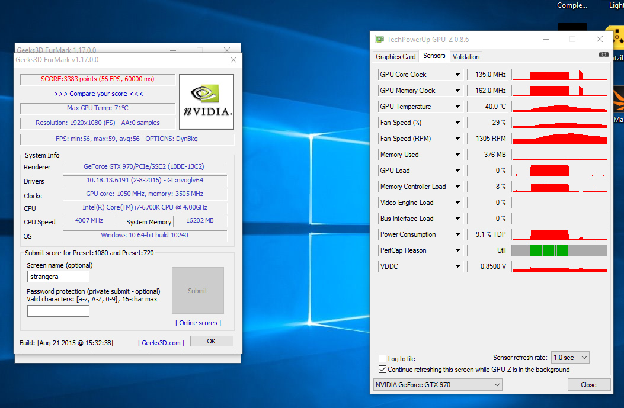Open the Sensor refresh rate dropdown
Screen dimensions: 624x408
click(570, 358)
